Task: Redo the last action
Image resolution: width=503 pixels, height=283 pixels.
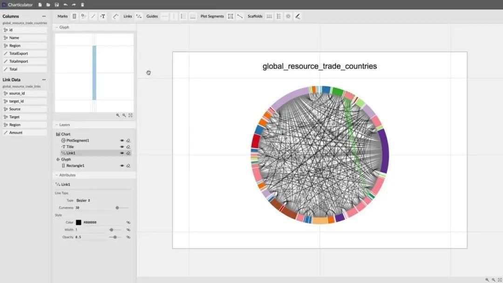Action: click(74, 5)
